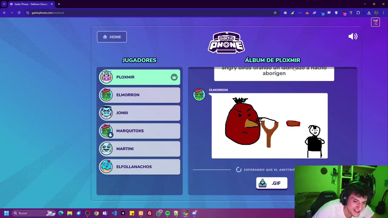Click the 'ELMORRON' author name above drawing
388x218 pixels.
click(x=218, y=90)
